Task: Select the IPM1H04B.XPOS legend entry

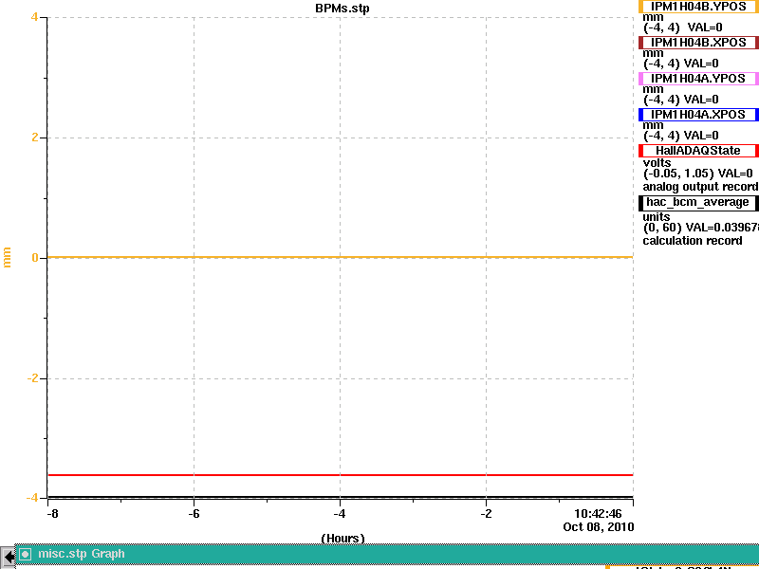Action: (698, 43)
